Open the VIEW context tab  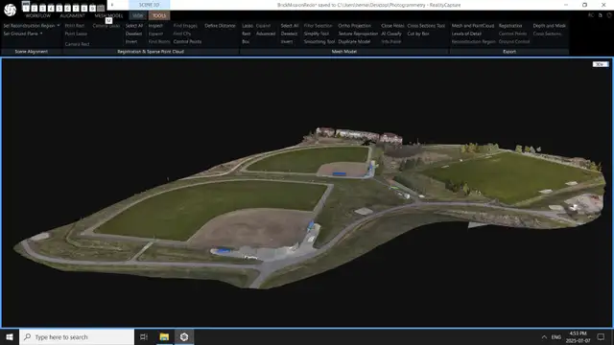coord(137,15)
